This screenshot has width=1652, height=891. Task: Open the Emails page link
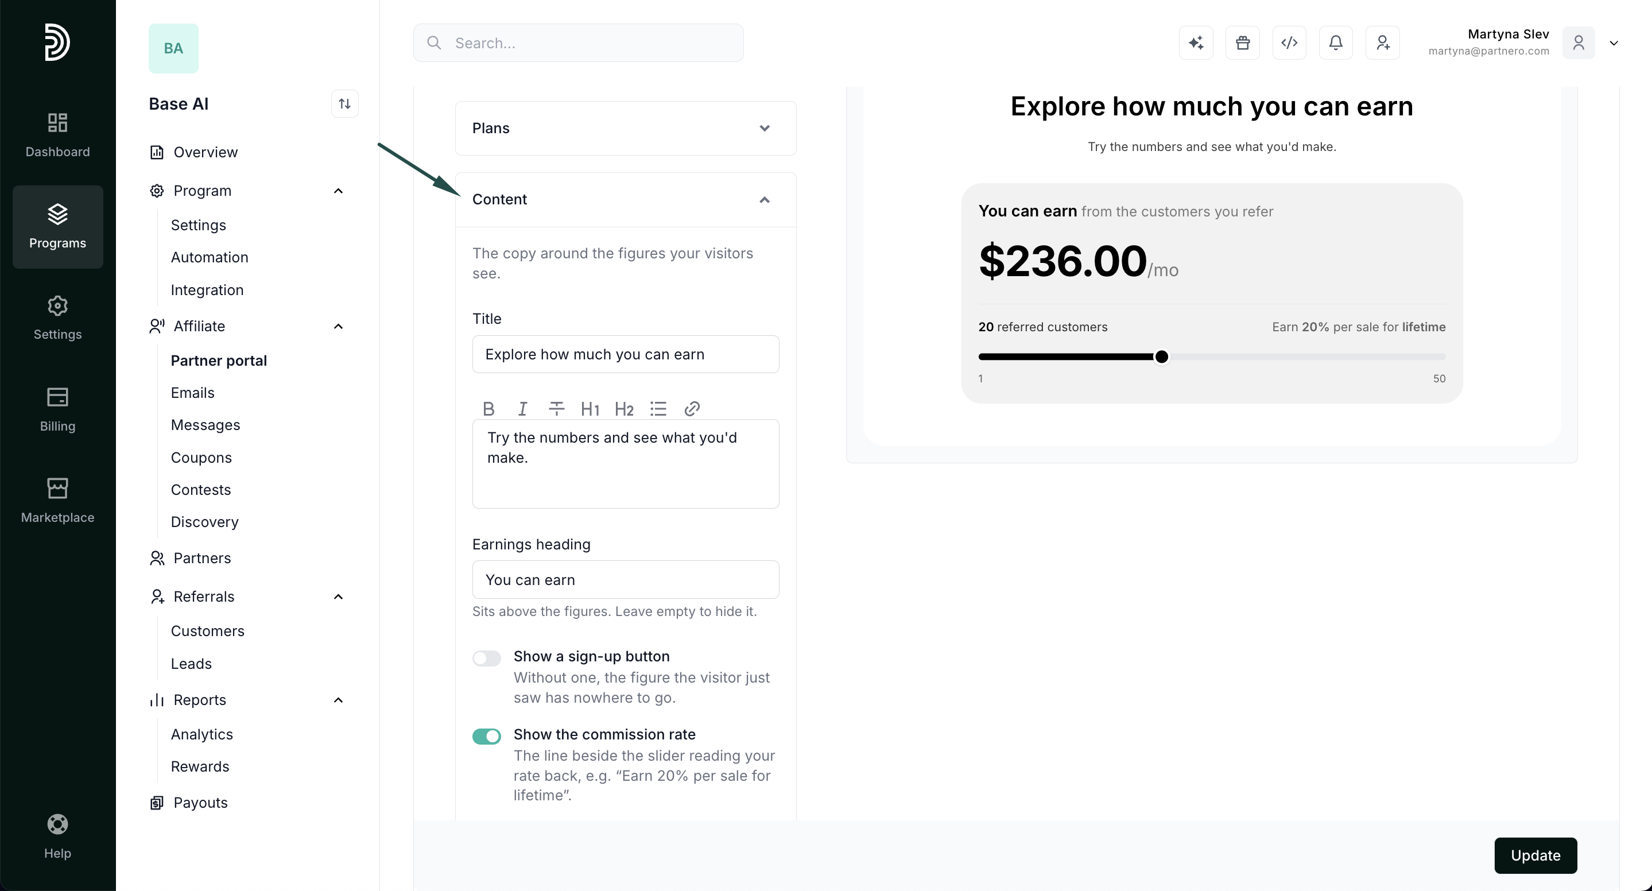(x=192, y=393)
